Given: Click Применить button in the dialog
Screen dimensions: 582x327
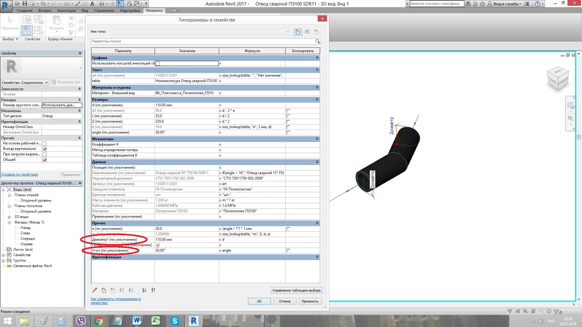Looking at the screenshot, I should [310, 301].
